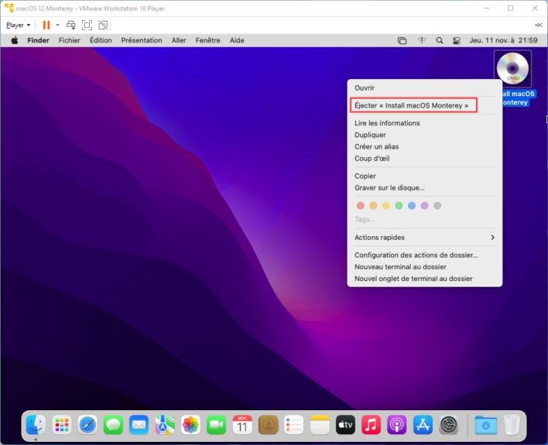Open the Aller menu
The image size is (548, 445).
click(179, 40)
